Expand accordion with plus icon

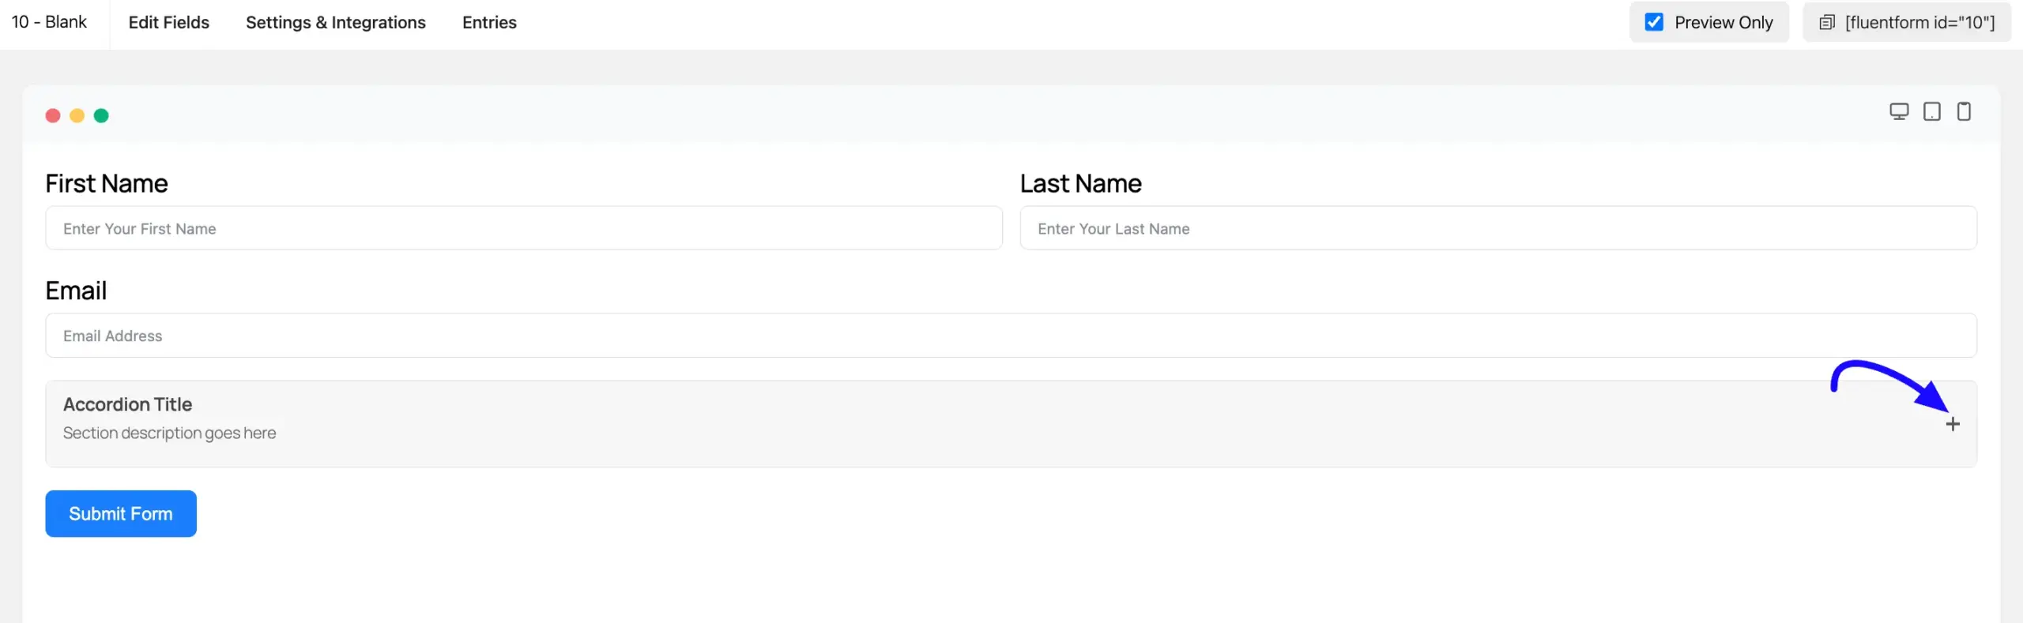[x=1953, y=424]
